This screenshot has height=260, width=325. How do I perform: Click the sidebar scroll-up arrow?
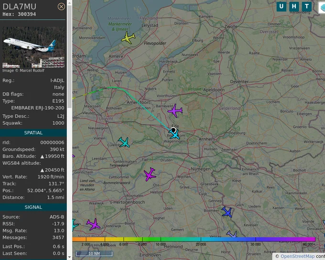[69, 3]
